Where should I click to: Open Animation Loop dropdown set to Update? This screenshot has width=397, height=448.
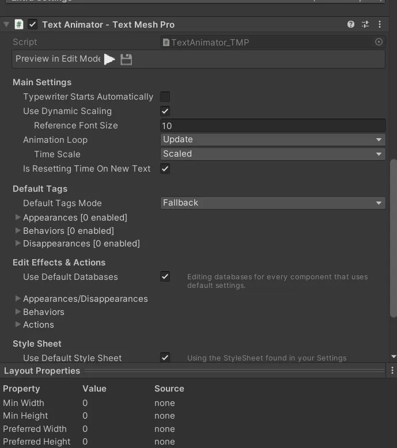click(x=273, y=140)
